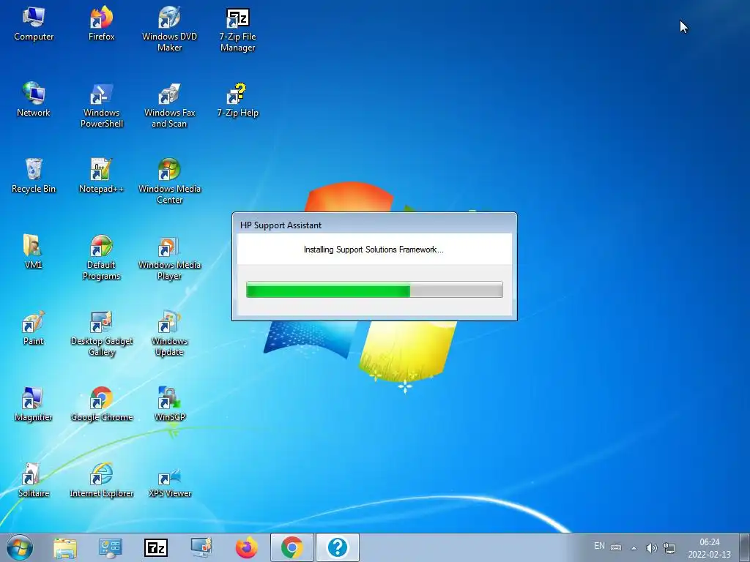The image size is (750, 562).
Task: Select the Firefox desktop shortcut
Action: (101, 24)
